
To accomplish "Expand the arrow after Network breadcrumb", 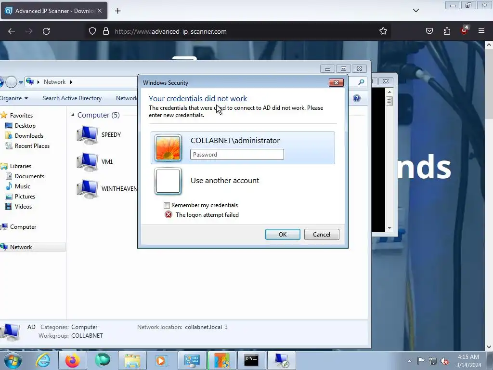I will (71, 82).
